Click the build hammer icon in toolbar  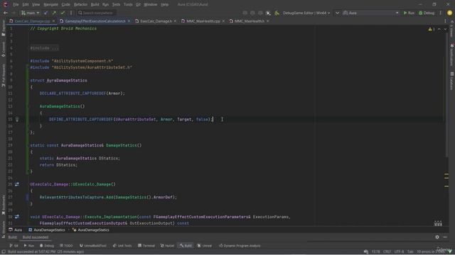[277, 13]
